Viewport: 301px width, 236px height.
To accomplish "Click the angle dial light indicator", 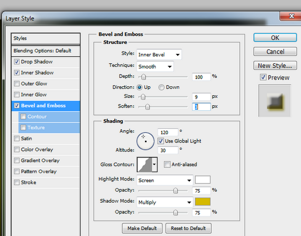I will (143, 136).
